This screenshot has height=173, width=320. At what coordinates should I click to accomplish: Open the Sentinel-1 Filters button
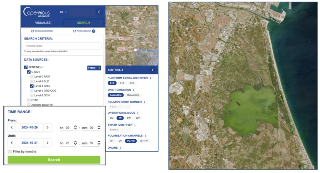[x=94, y=68]
